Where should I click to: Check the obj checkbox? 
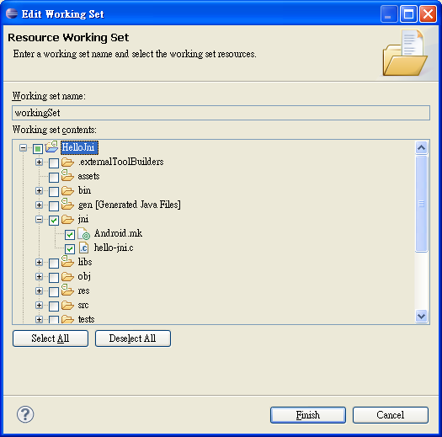click(x=54, y=278)
